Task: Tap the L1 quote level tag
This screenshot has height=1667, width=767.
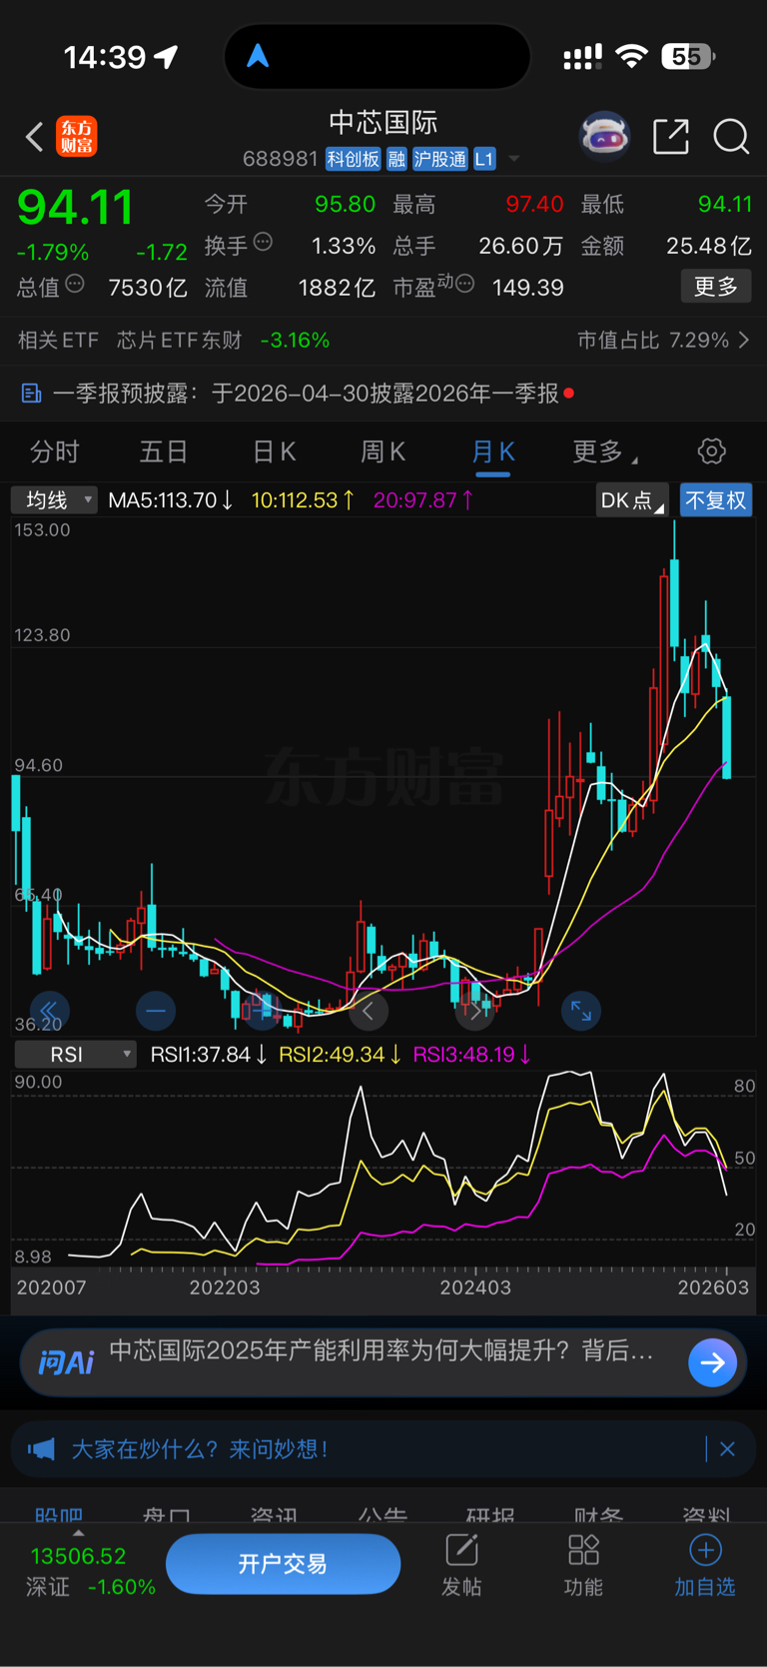Action: coord(484,159)
